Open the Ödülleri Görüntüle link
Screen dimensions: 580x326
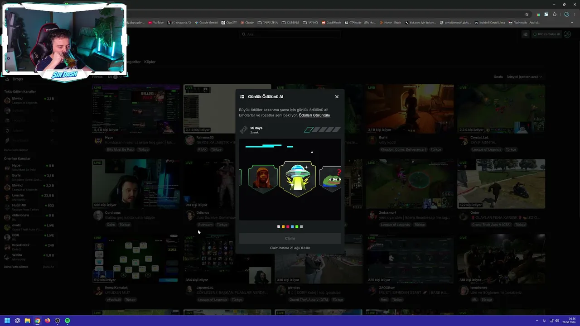(314, 115)
